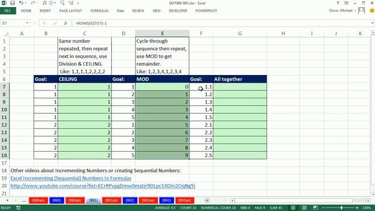Expand the formula bar chevron
Viewport: 375px width, 211px height.
pos(373,23)
